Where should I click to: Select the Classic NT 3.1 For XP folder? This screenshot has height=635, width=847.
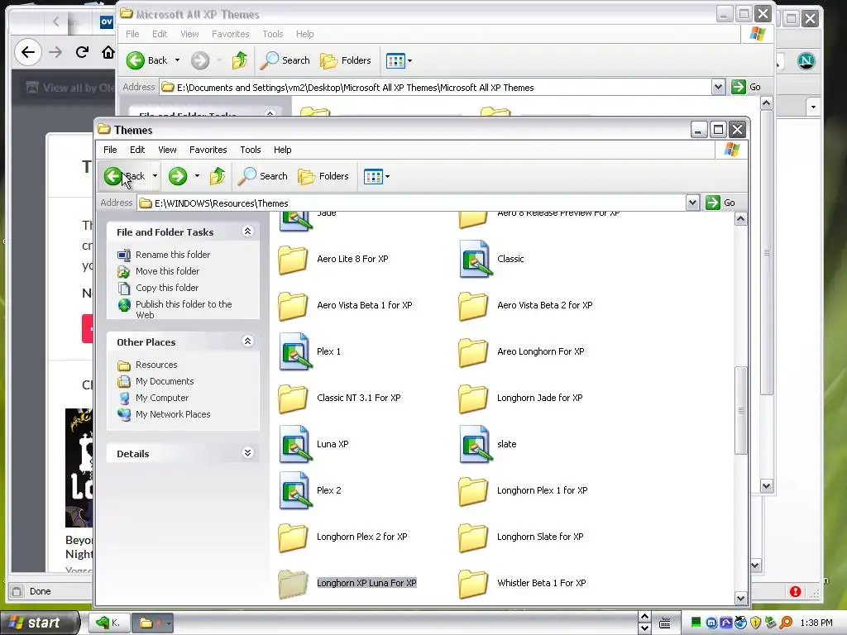pos(340,398)
